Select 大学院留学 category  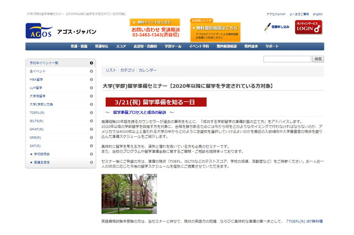point(61,97)
